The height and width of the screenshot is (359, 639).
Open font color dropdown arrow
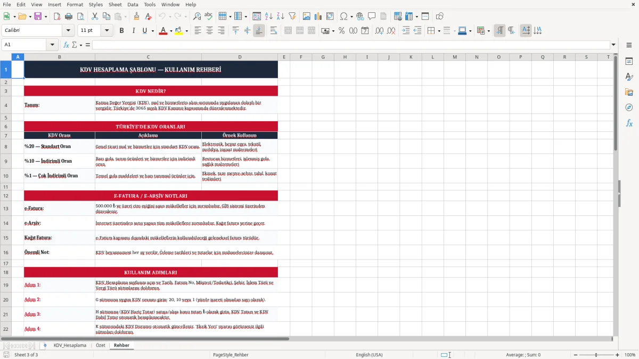pos(170,31)
